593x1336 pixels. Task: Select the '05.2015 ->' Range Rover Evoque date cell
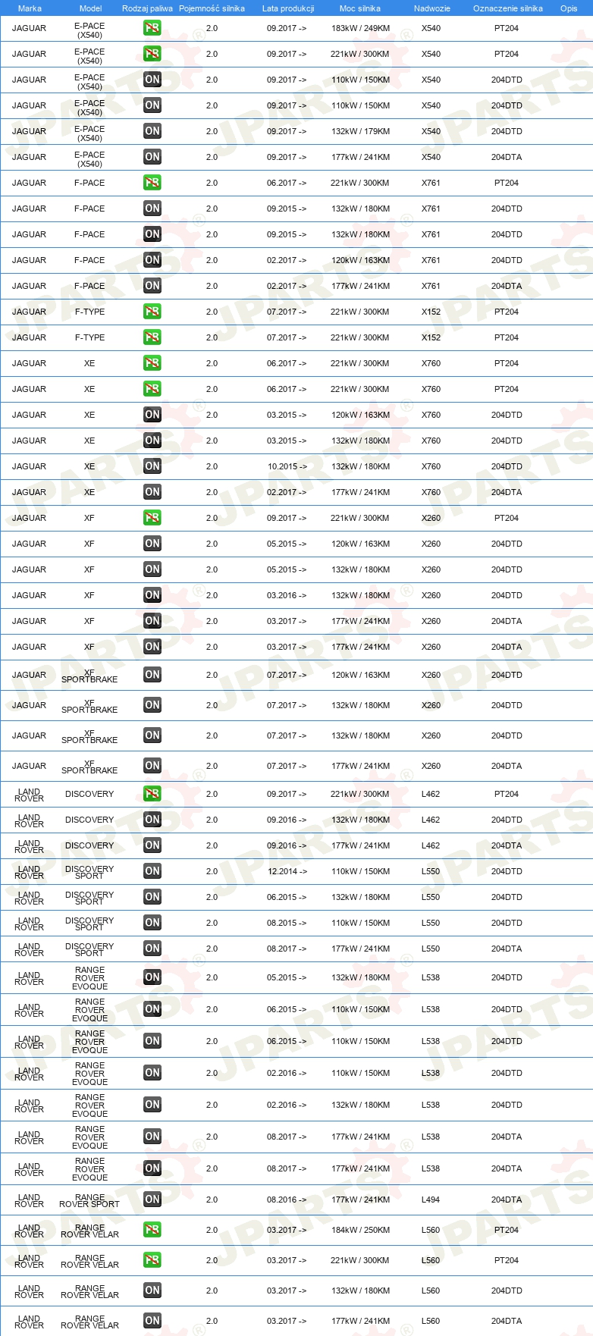pos(287,977)
